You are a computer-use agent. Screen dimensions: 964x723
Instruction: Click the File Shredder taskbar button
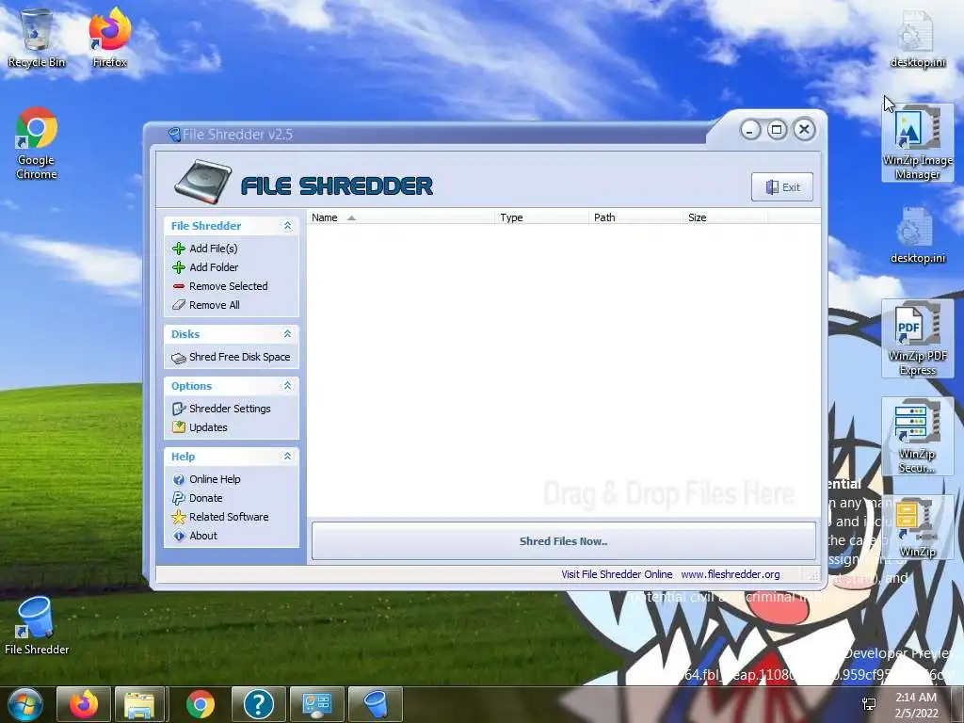375,704
